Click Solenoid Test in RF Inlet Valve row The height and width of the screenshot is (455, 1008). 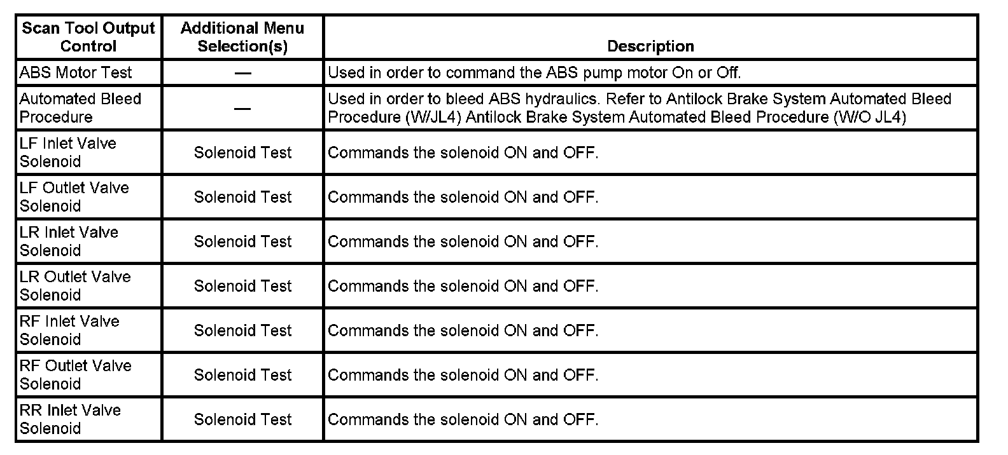tap(242, 330)
